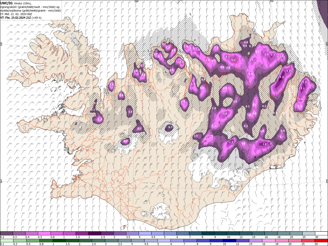The width and height of the screenshot is (328, 246).
Task: Select the 2.2 snowfall value near east coast
Action: pos(302,88)
